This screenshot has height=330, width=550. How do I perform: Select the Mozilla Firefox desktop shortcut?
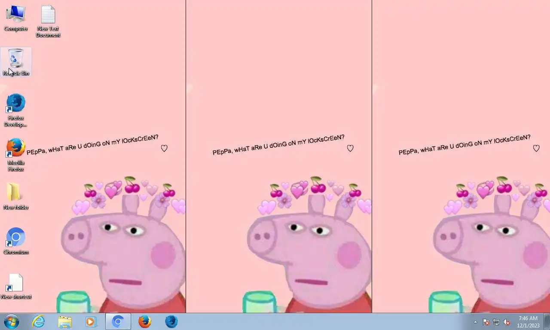[16, 155]
